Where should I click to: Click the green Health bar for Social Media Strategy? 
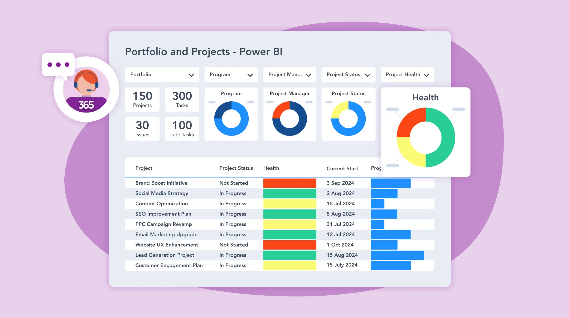tap(289, 193)
